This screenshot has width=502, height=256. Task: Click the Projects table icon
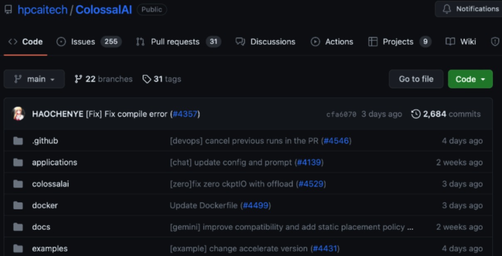pos(373,42)
